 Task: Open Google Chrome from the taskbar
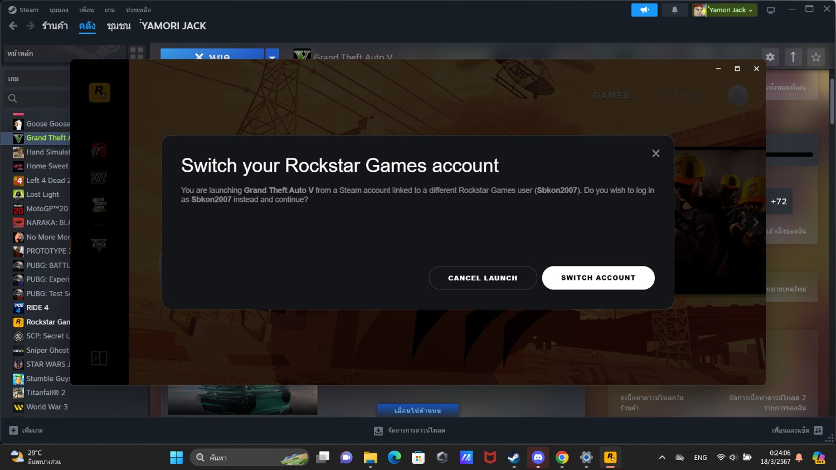click(x=562, y=458)
